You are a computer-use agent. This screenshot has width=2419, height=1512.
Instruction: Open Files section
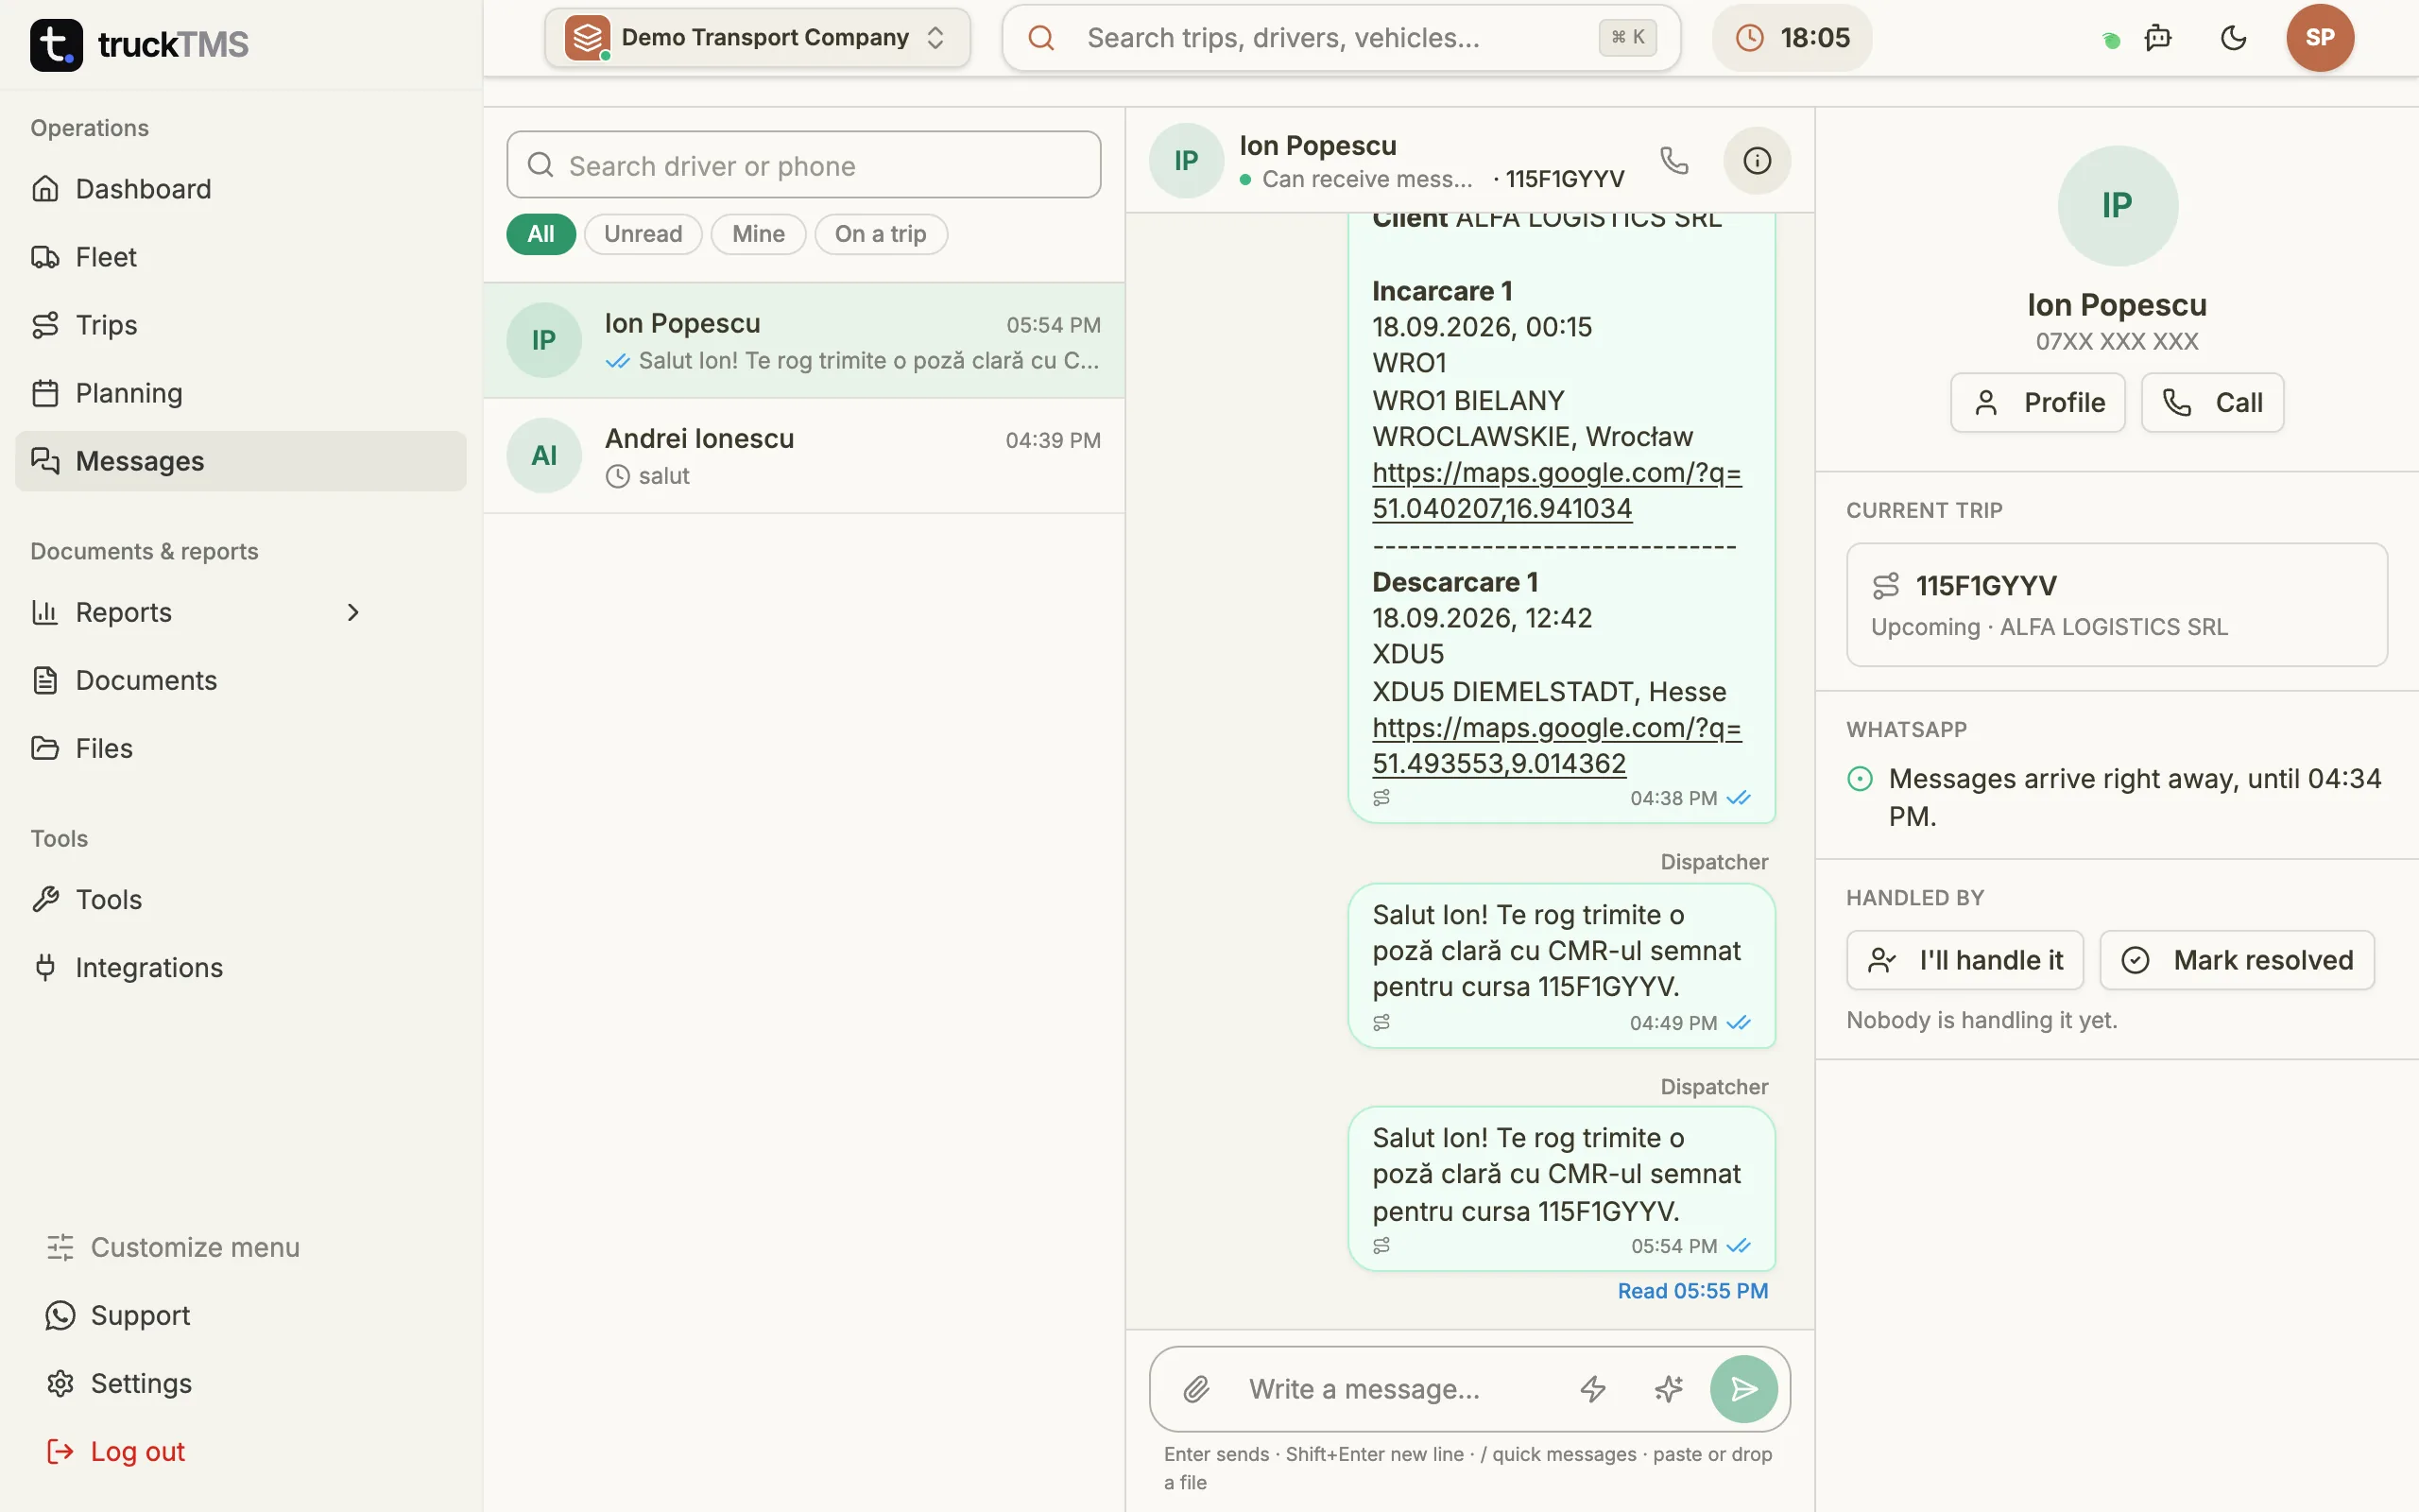tap(240, 748)
